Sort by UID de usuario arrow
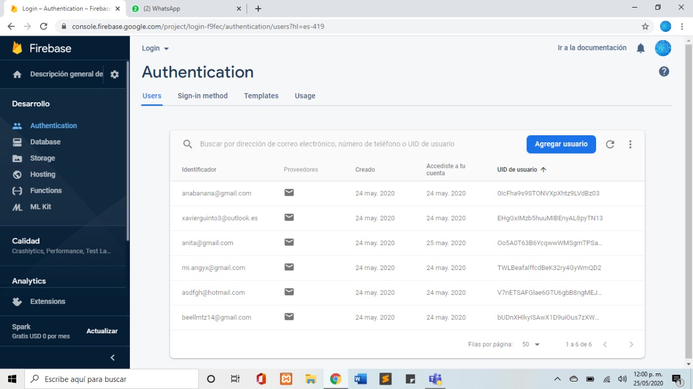The width and height of the screenshot is (693, 389). [544, 170]
